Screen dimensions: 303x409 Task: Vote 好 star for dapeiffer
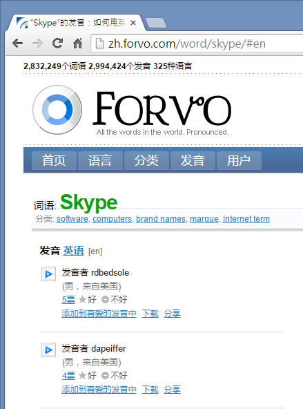pos(87,375)
